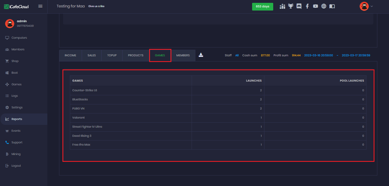Open the YouTube icon link
Screen dimensions: 389x186
315,6
